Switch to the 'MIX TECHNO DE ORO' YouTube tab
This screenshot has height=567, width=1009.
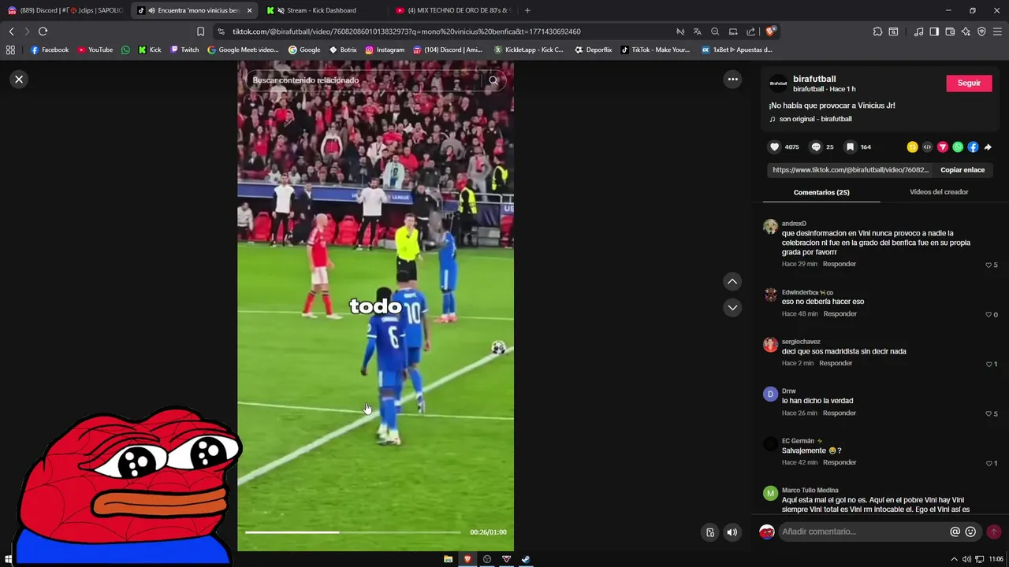coord(453,10)
